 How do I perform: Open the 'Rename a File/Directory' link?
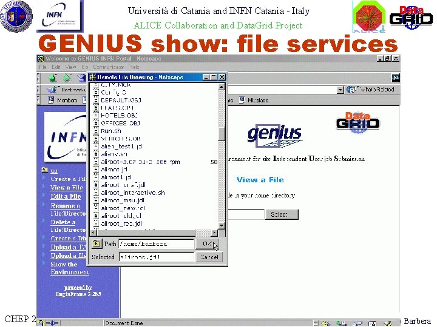tap(68, 210)
